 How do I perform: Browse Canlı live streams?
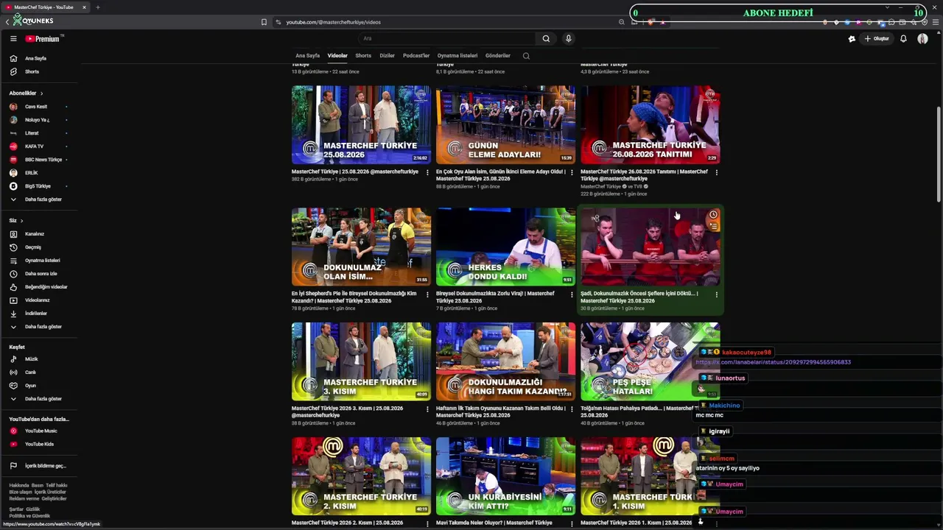(x=41, y=372)
